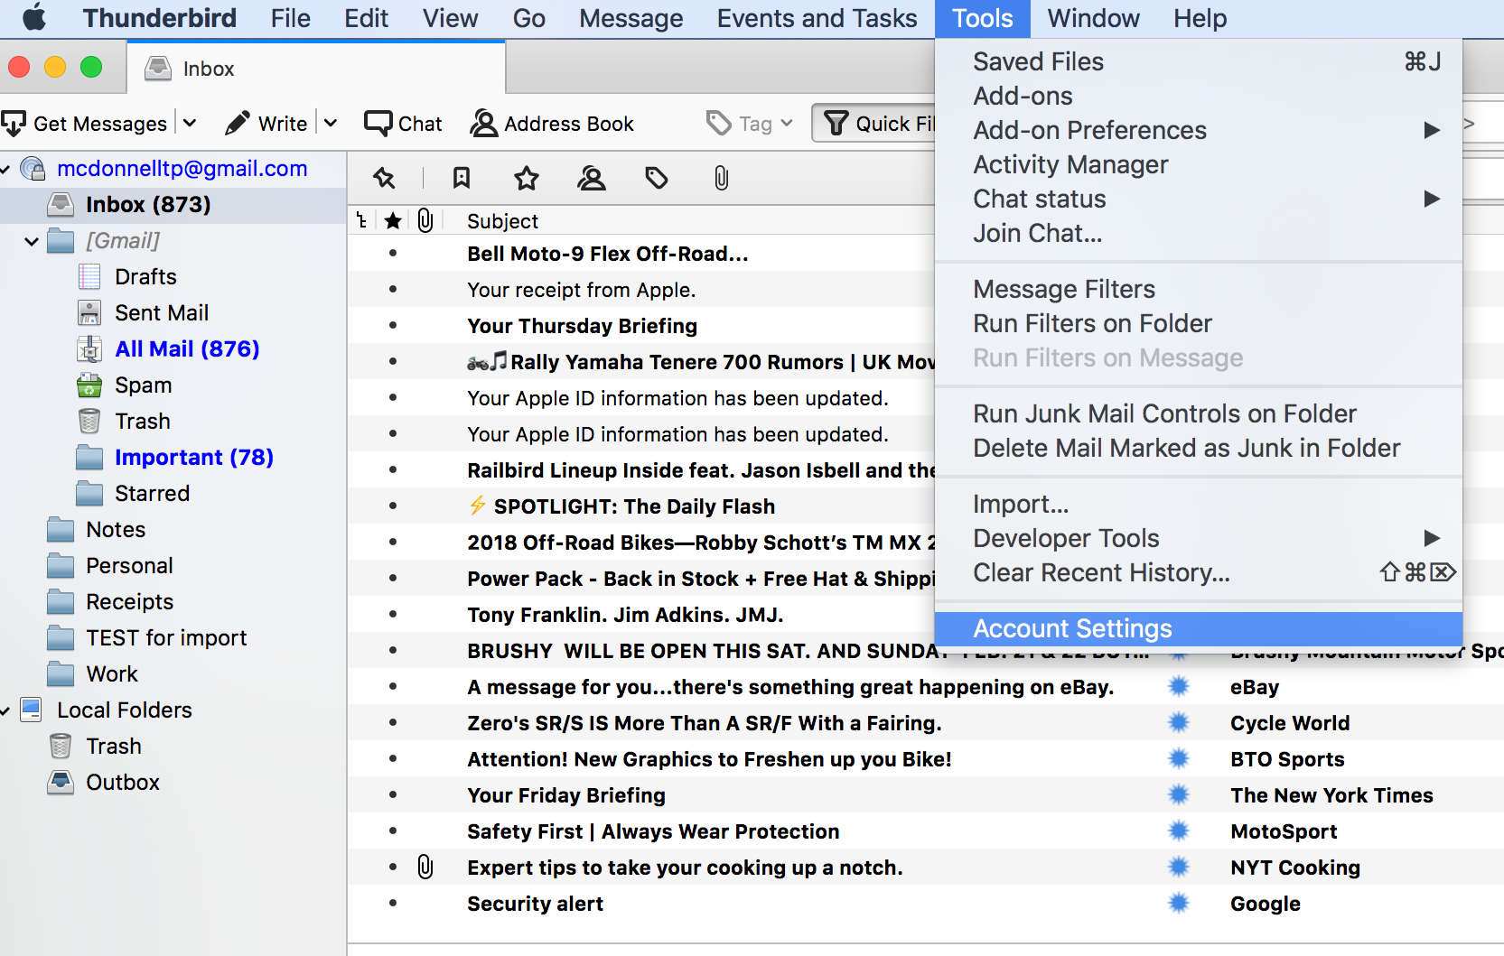The height and width of the screenshot is (956, 1504).
Task: Expand the Add-on Preferences submenu
Action: tap(1432, 130)
